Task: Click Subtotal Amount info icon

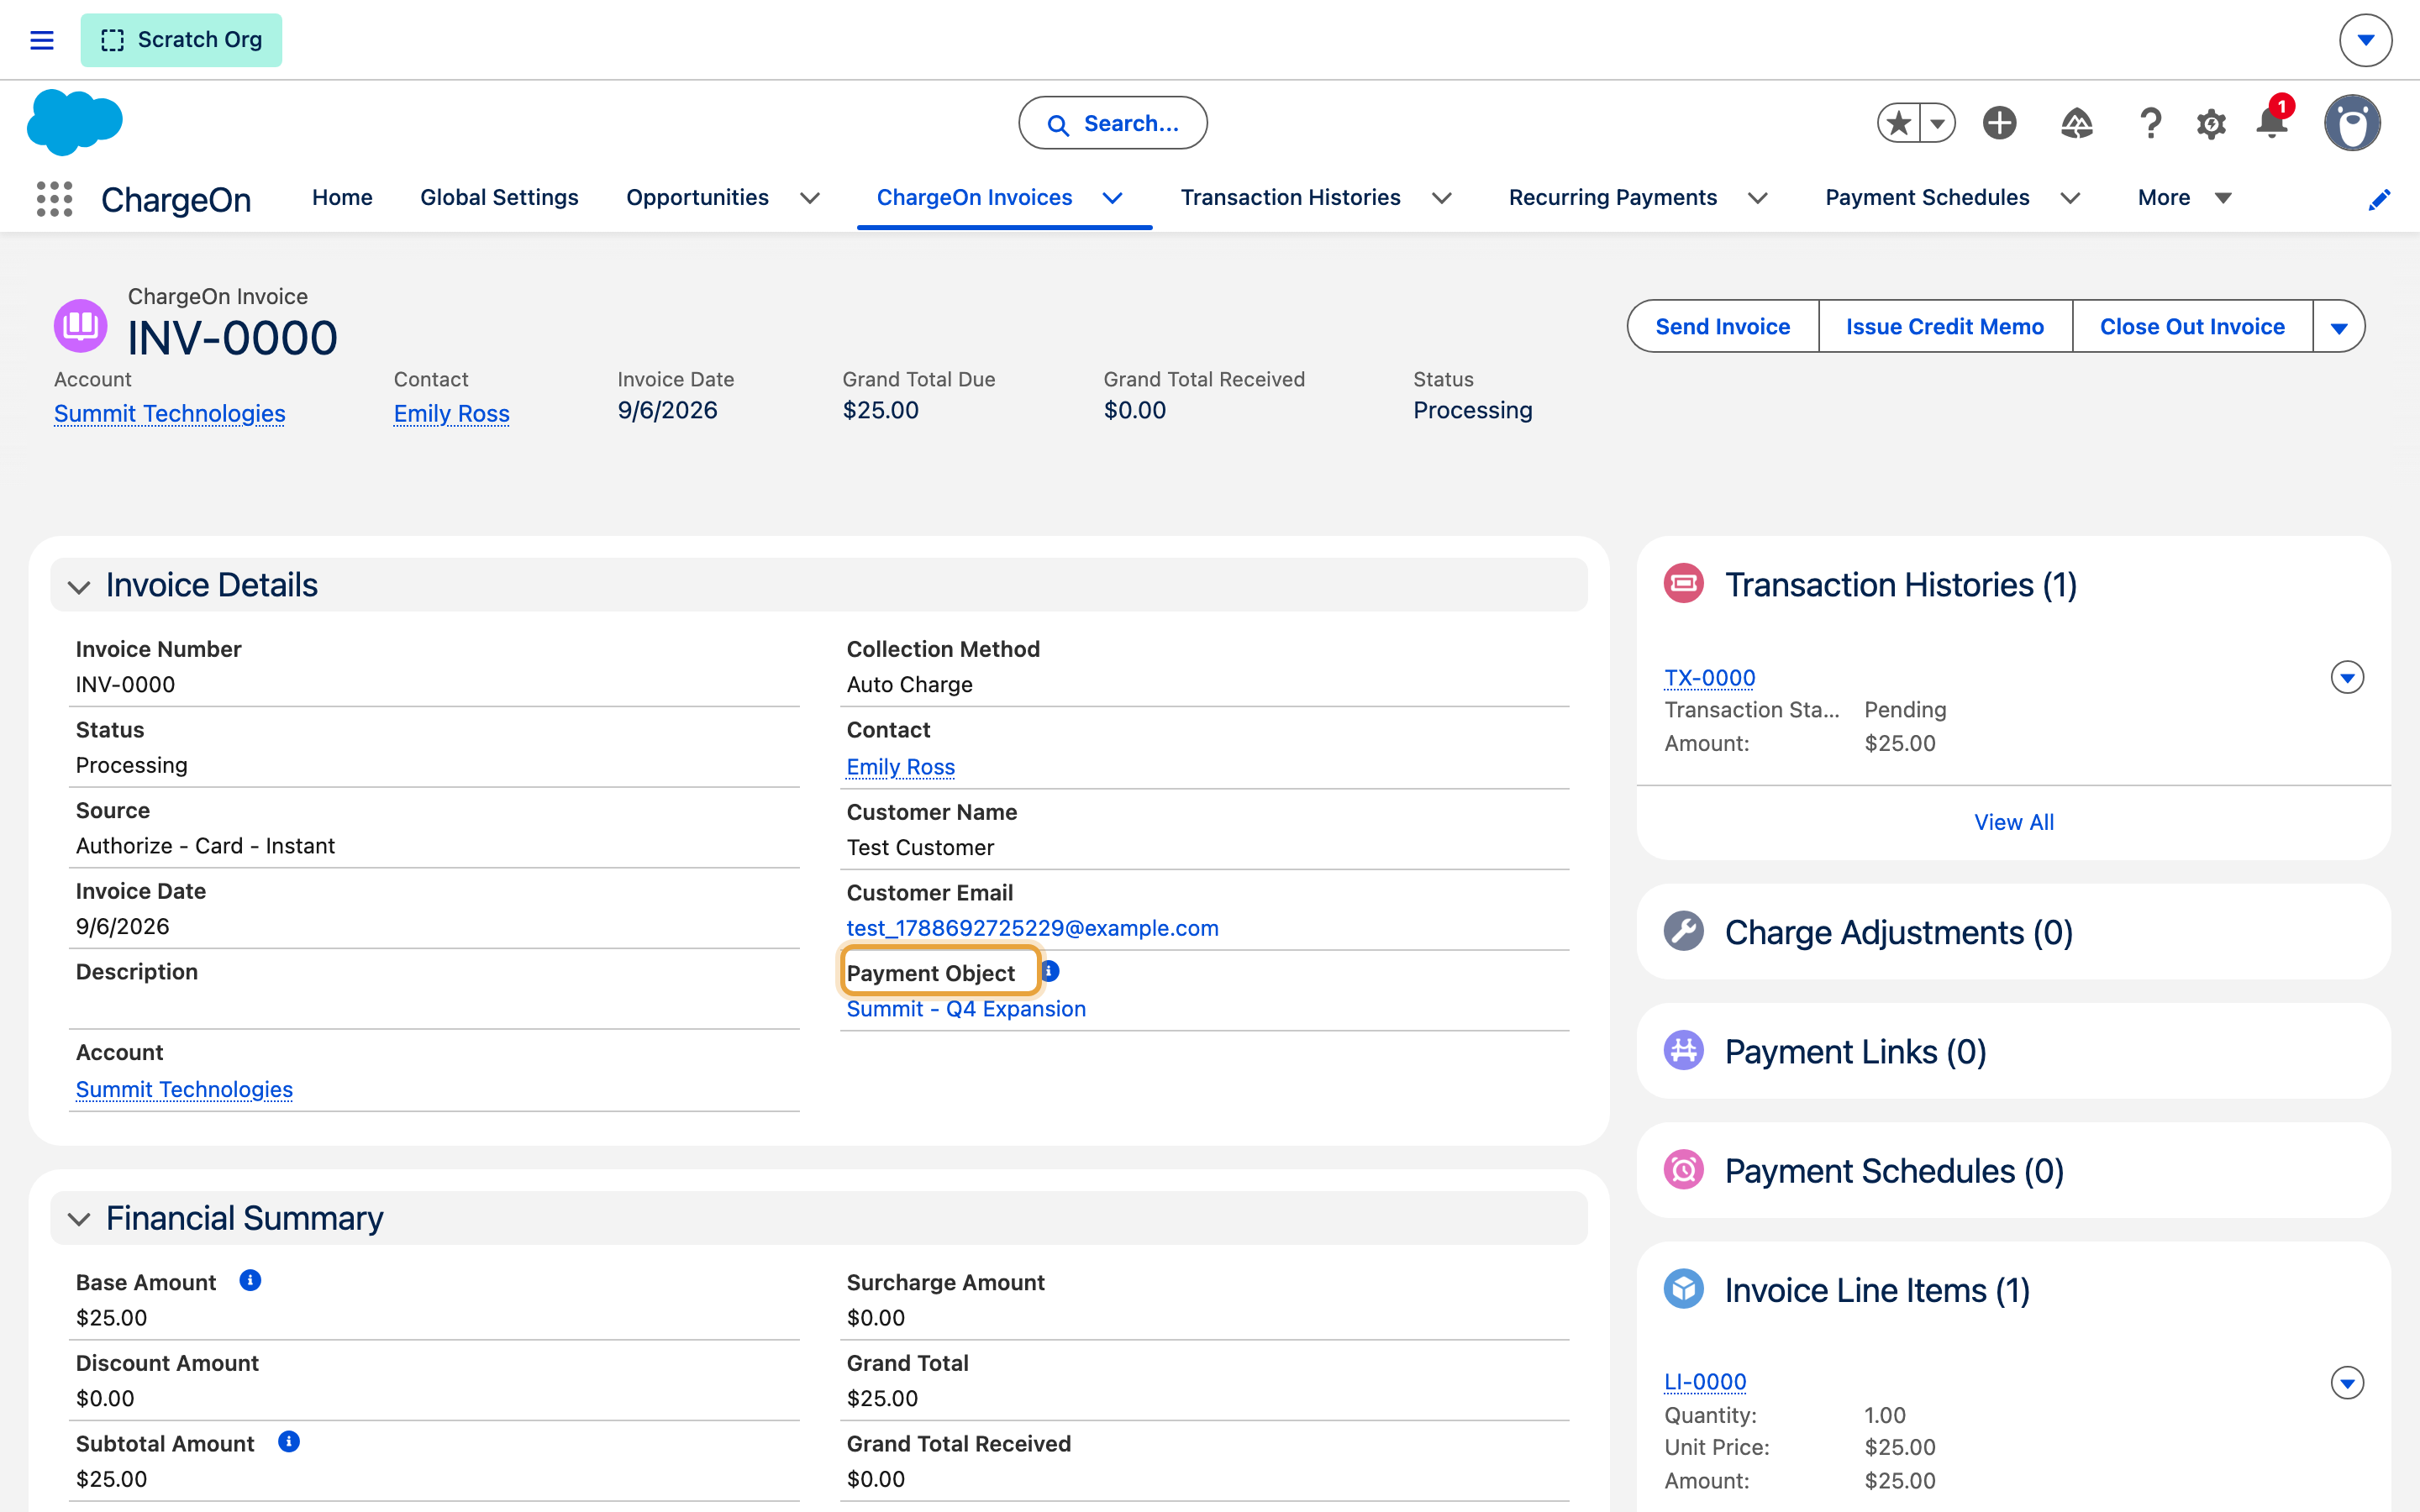Action: [x=289, y=1442]
